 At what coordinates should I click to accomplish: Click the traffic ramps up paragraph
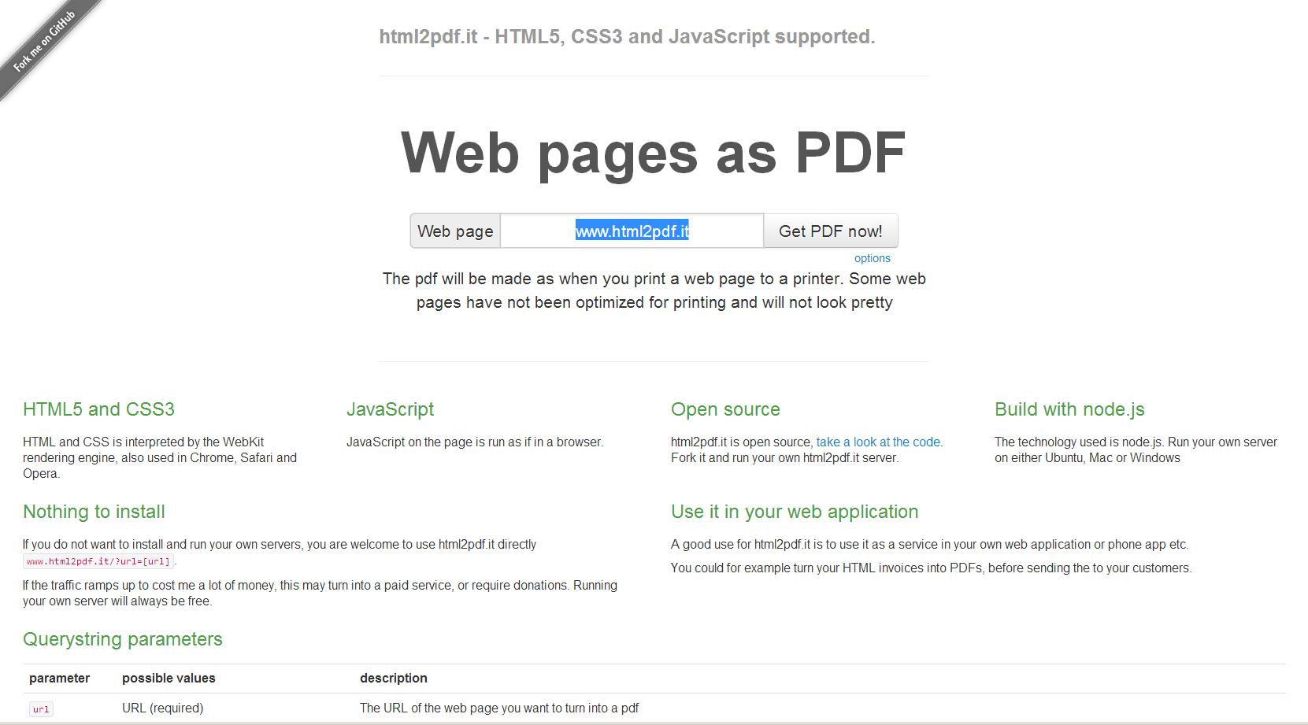point(320,594)
